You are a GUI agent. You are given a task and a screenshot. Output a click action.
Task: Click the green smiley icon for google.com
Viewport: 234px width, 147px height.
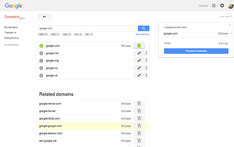[x=41, y=46]
